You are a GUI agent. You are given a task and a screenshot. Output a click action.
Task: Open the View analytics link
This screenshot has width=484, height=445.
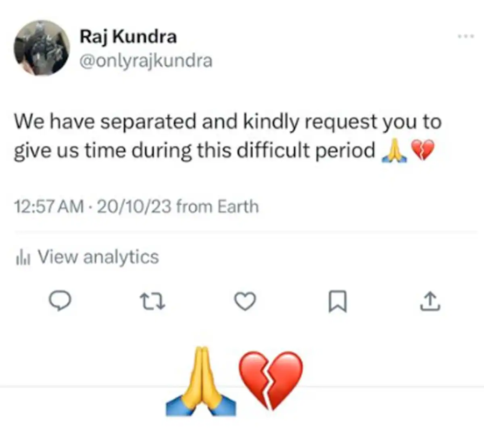coord(98,257)
